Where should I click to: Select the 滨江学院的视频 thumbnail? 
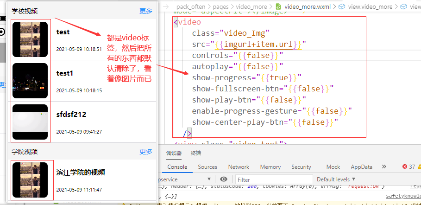coord(30,180)
